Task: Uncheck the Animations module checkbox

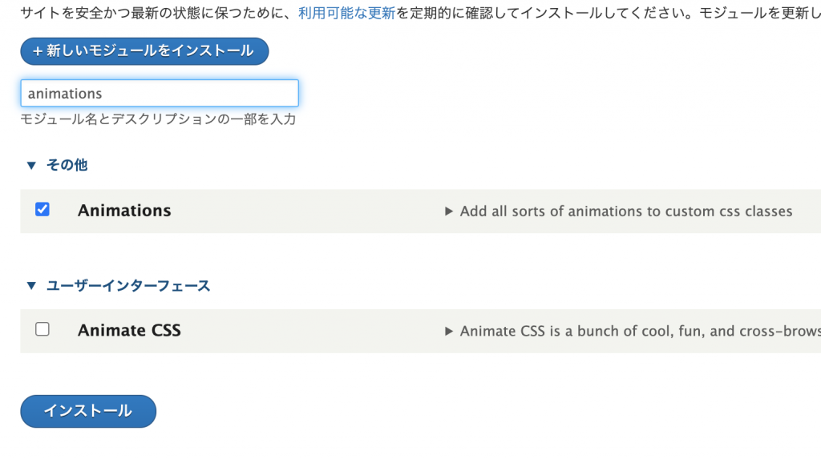Action: (42, 210)
